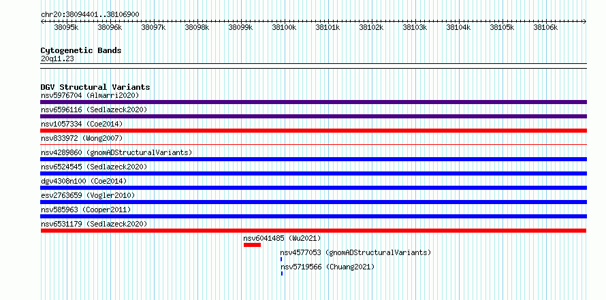
Task: Click the 38101k ruler tick label
Action: click(328, 27)
